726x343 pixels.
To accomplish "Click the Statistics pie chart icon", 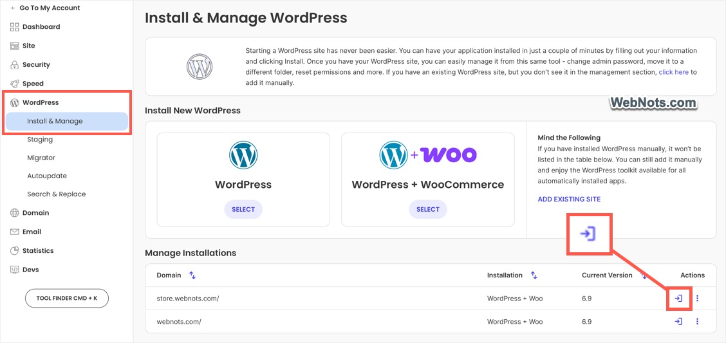I will pos(14,251).
